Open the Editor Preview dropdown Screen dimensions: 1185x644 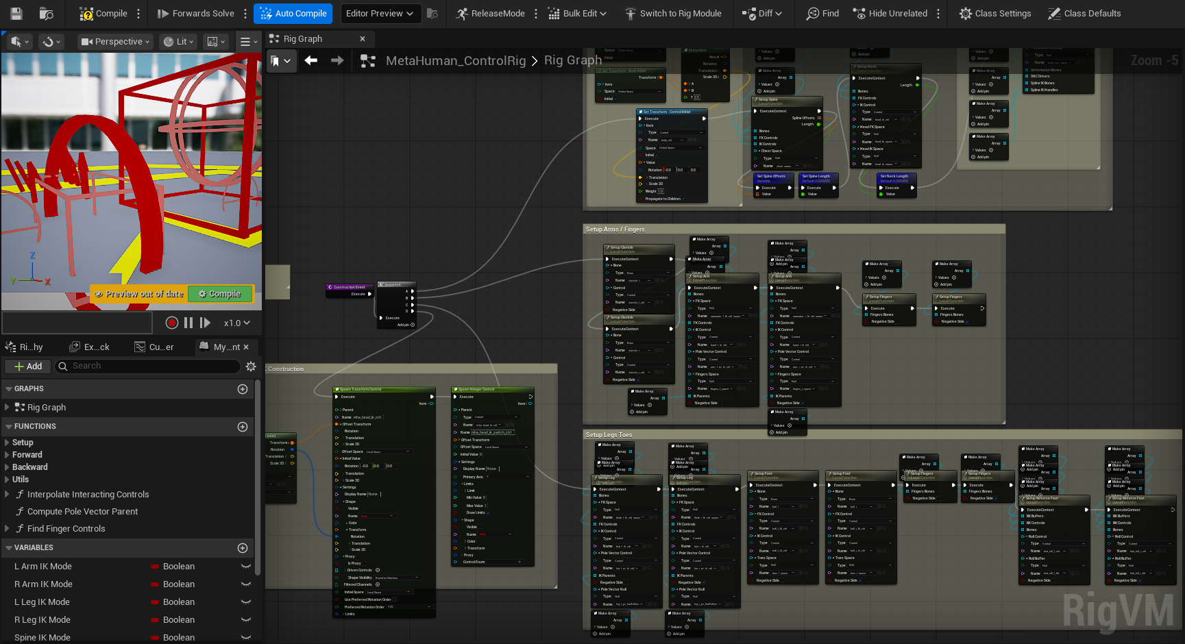click(x=379, y=14)
